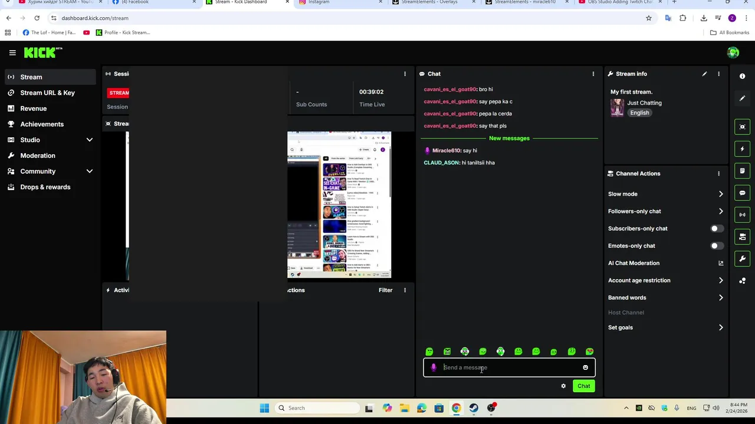
Task: Open the profile avatar menu
Action: point(733,52)
